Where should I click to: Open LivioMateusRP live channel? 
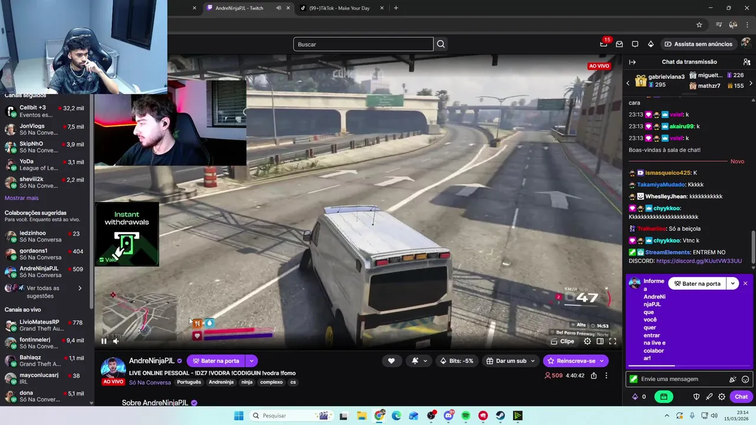pos(44,325)
